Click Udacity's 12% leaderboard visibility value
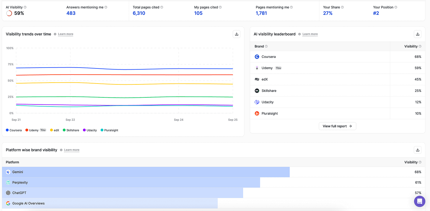 (x=418, y=102)
